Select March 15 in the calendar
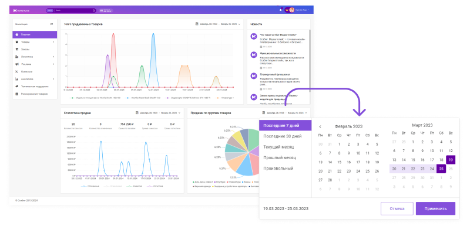470x227 pixels. pos(413,160)
